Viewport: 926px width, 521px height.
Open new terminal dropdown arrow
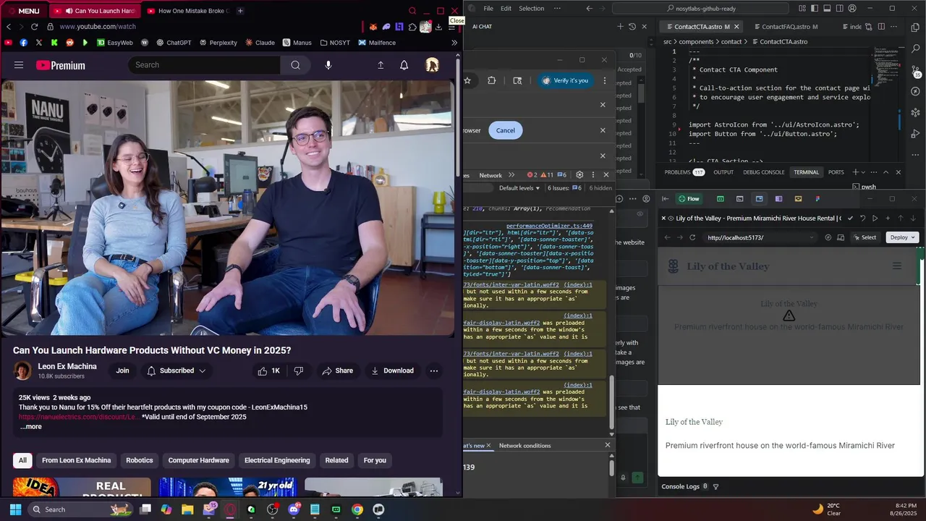tap(864, 172)
